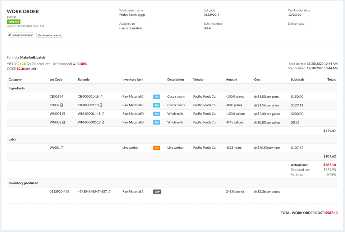Screen dimensions: 345x232
Task: Click document icon next to WM001
Action: (x=64, y=113)
